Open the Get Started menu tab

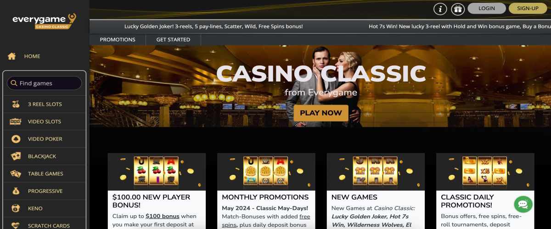click(173, 40)
